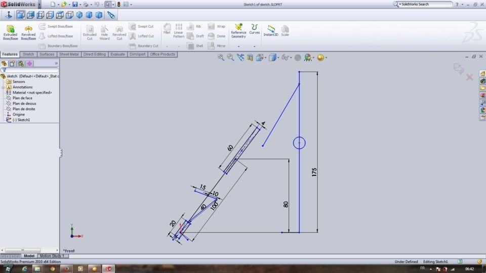Open the Save dropdown arrow
This screenshot has width=486, height=273.
point(80,5)
